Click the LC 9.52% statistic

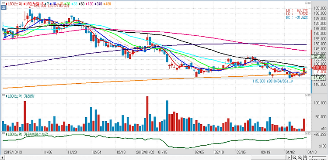[x=297, y=14]
